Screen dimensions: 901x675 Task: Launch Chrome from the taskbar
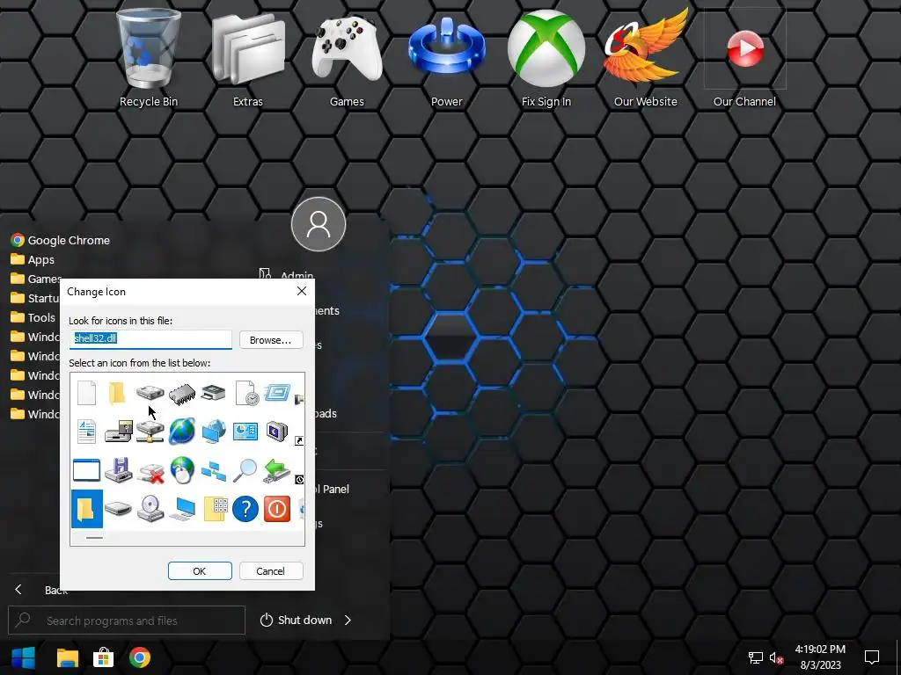pos(140,657)
